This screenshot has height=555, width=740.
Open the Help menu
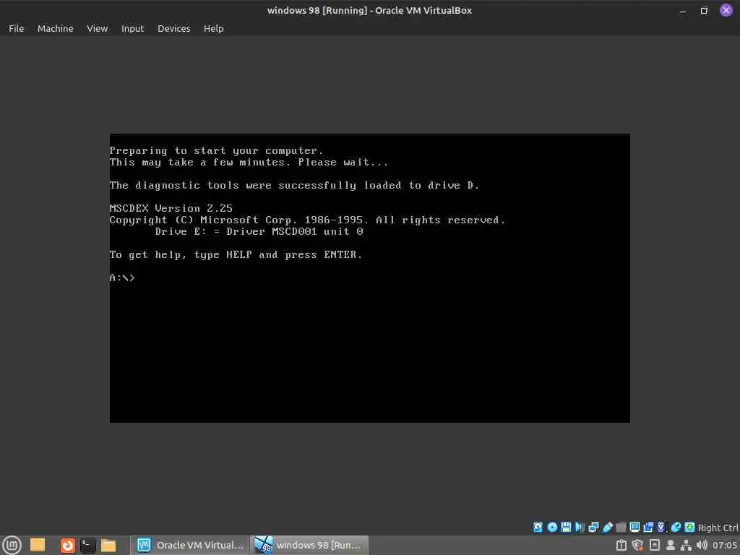coord(213,28)
